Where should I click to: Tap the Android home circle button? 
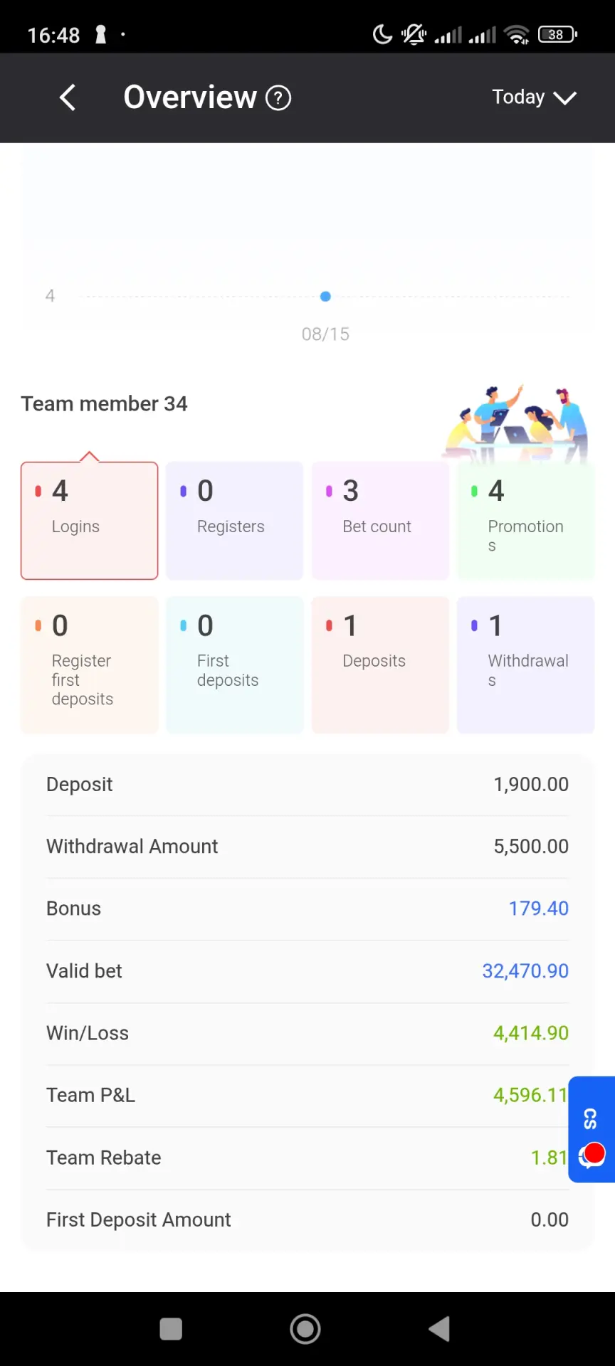pyautogui.click(x=305, y=1328)
